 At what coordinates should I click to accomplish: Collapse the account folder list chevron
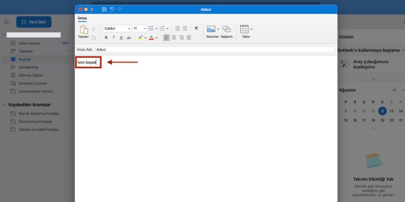pos(4,34)
